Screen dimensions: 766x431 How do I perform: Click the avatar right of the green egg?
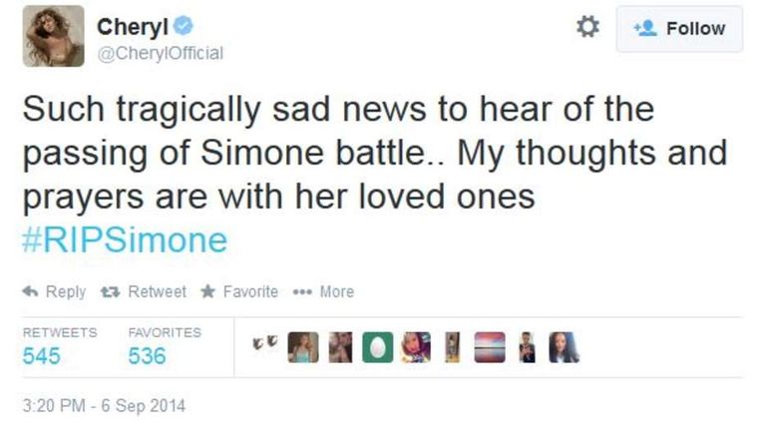click(x=415, y=347)
